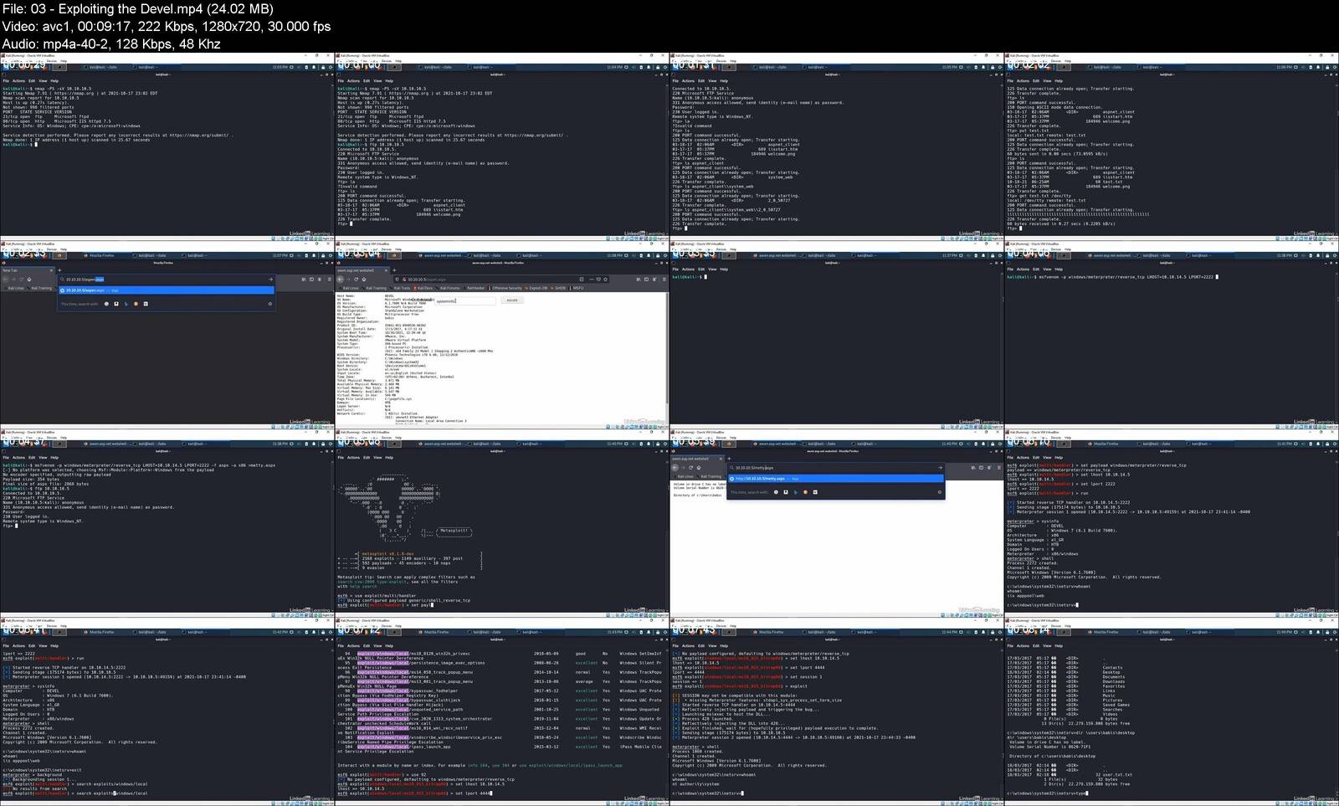
Task: Open thumbnail showing the Metasploit ASCII banner
Action: click(501, 523)
